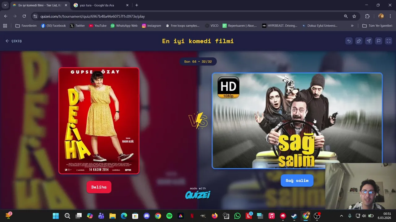The height and width of the screenshot is (222, 396).
Task: Enter fullscreen mode in quiz
Action: (389, 41)
